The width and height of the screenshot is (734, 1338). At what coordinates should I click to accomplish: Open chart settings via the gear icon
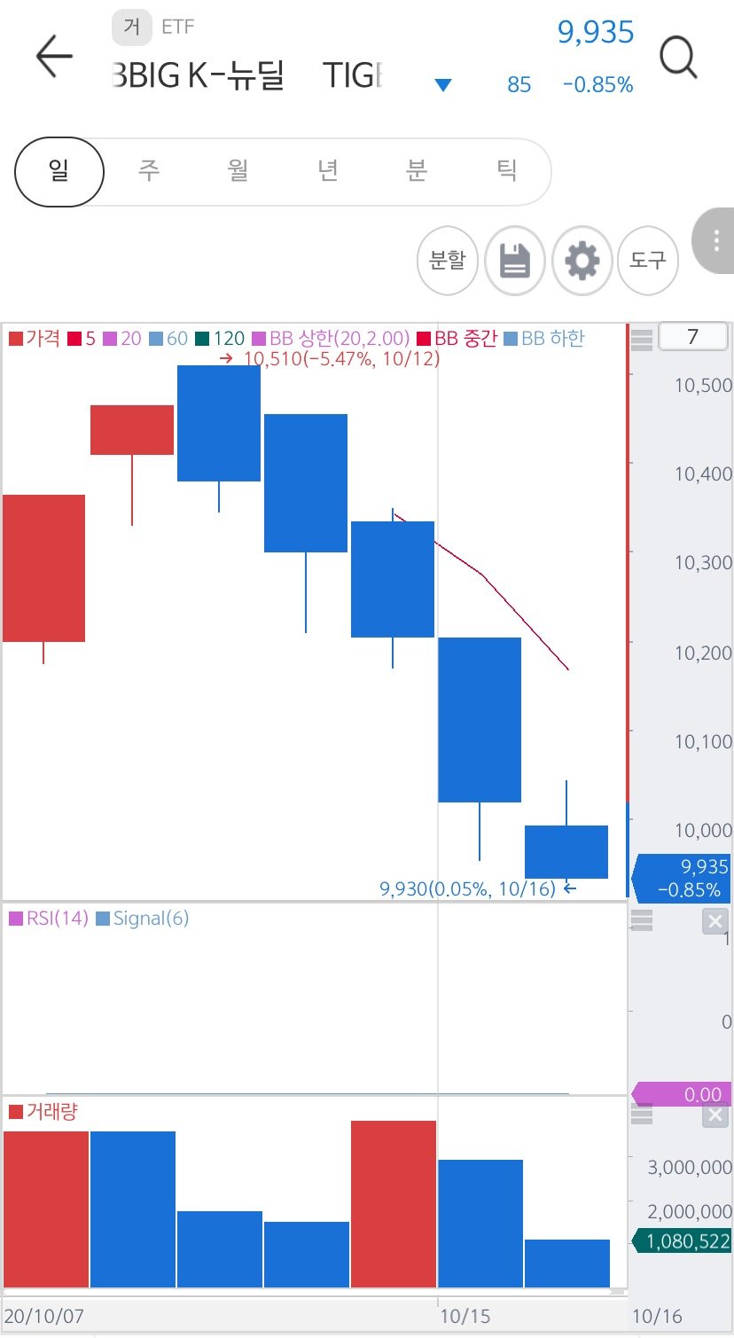[x=582, y=261]
